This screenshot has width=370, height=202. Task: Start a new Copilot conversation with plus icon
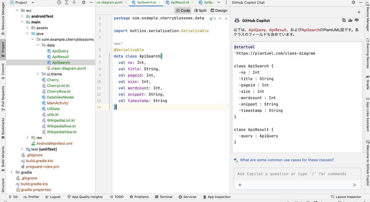click(359, 12)
